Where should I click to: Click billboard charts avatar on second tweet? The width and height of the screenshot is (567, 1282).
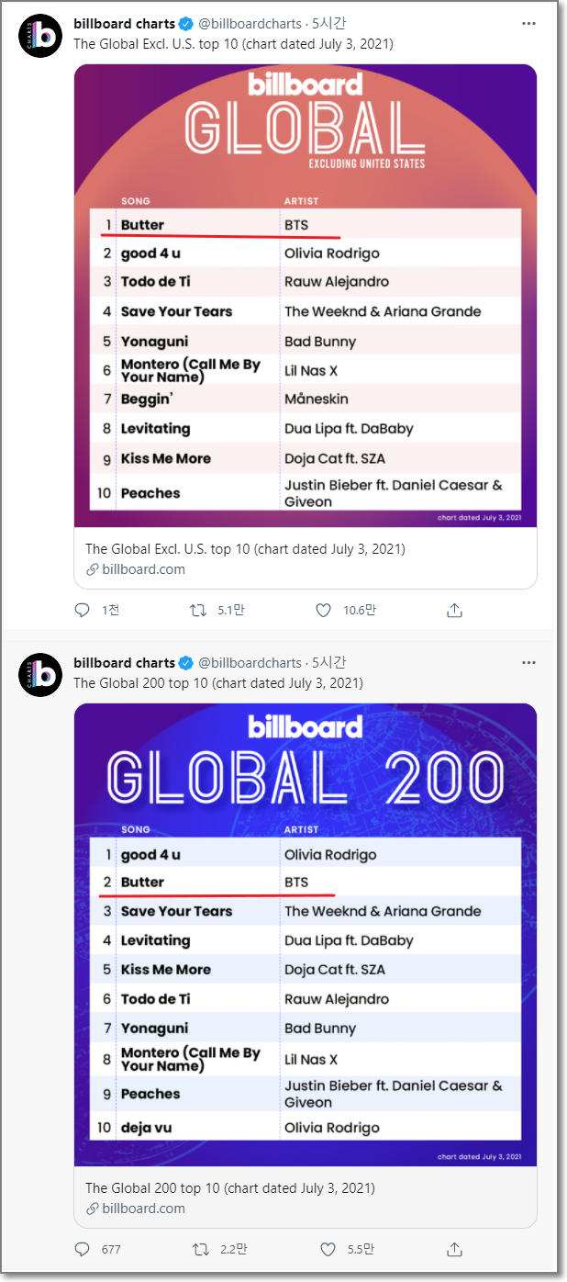tap(40, 675)
